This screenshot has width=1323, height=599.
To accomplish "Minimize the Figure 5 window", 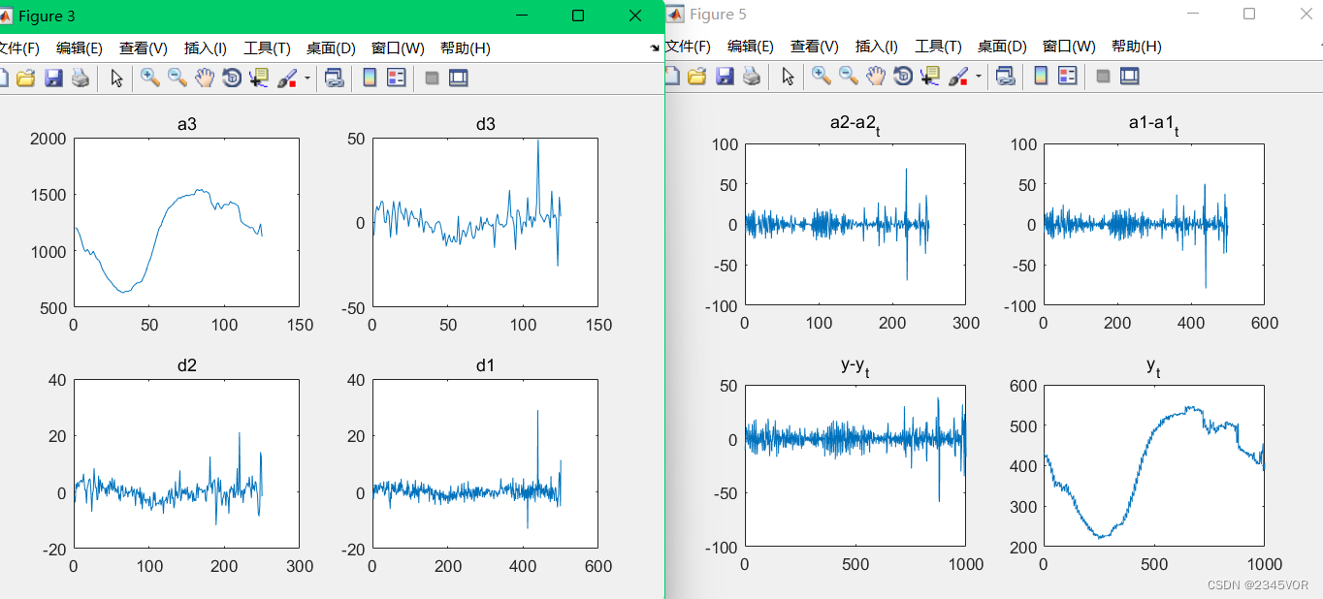I will click(x=1195, y=14).
